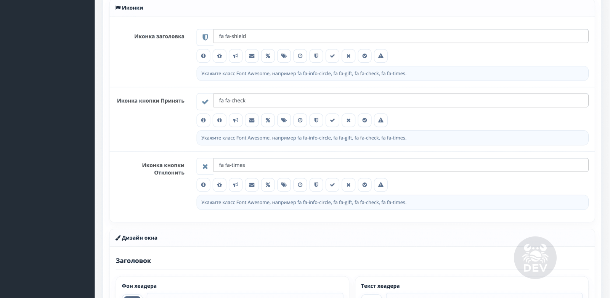Click the 'Текст хеадера' label
This screenshot has width=610, height=298.
coord(380,286)
